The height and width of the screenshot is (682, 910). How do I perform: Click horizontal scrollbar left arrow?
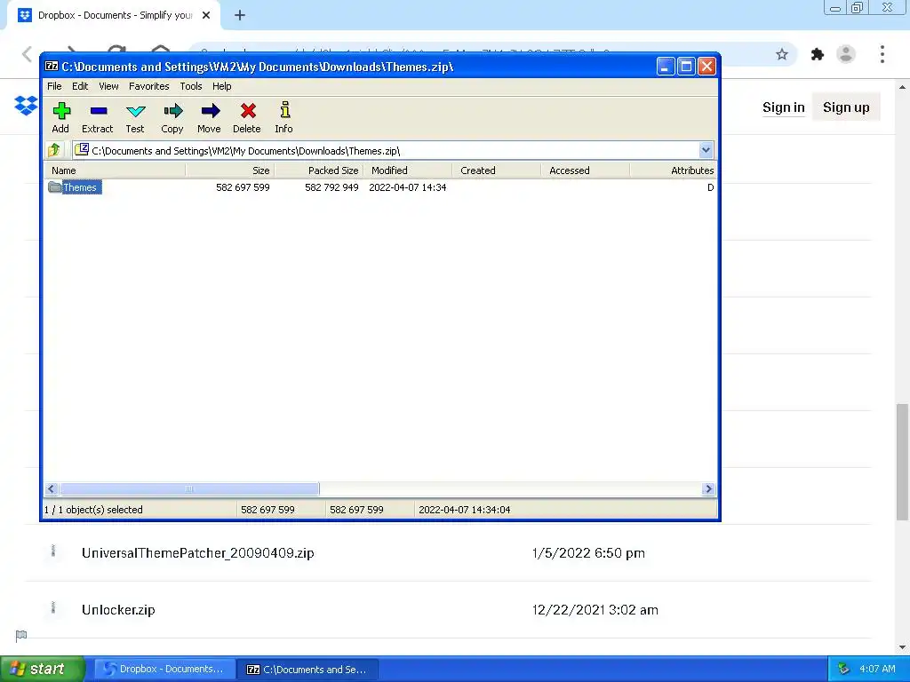pyautogui.click(x=51, y=489)
